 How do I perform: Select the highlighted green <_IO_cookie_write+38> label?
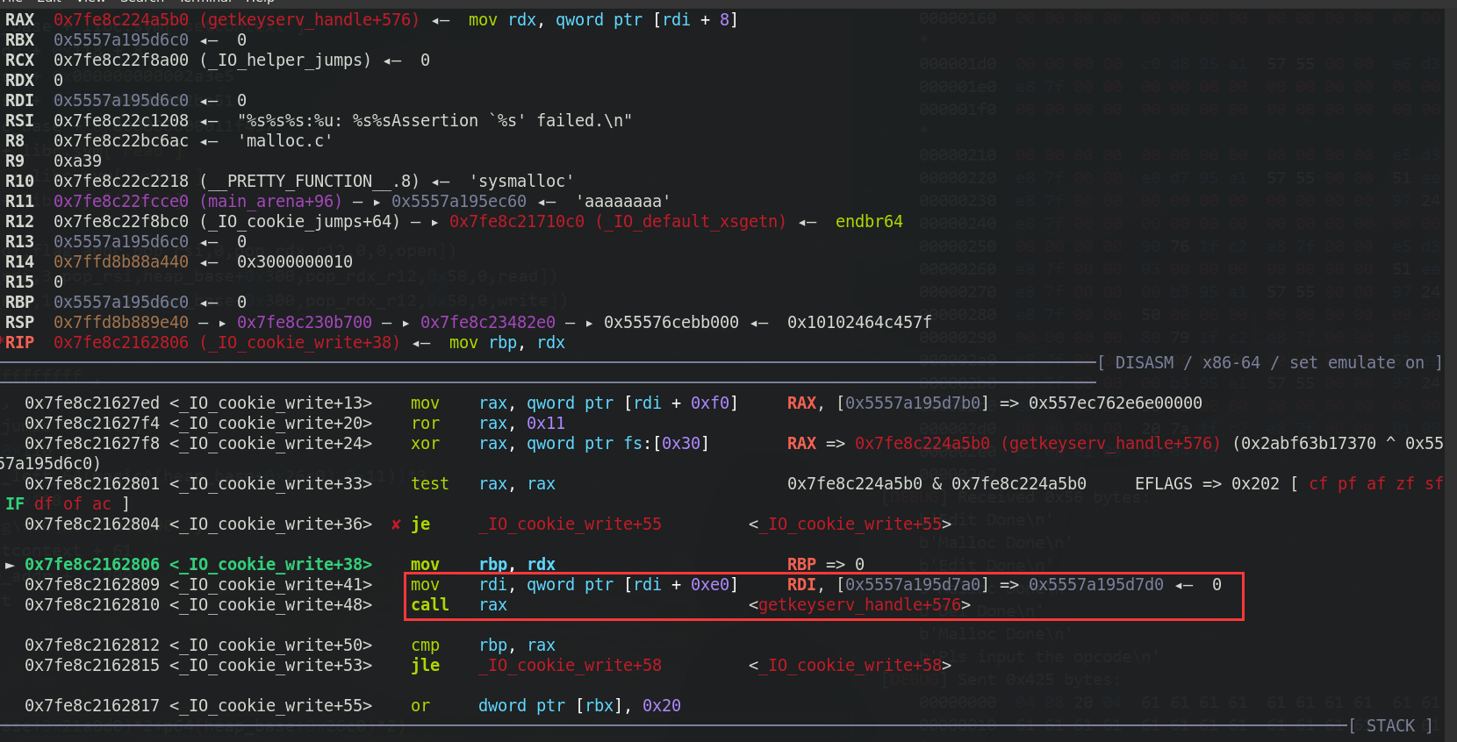(270, 564)
